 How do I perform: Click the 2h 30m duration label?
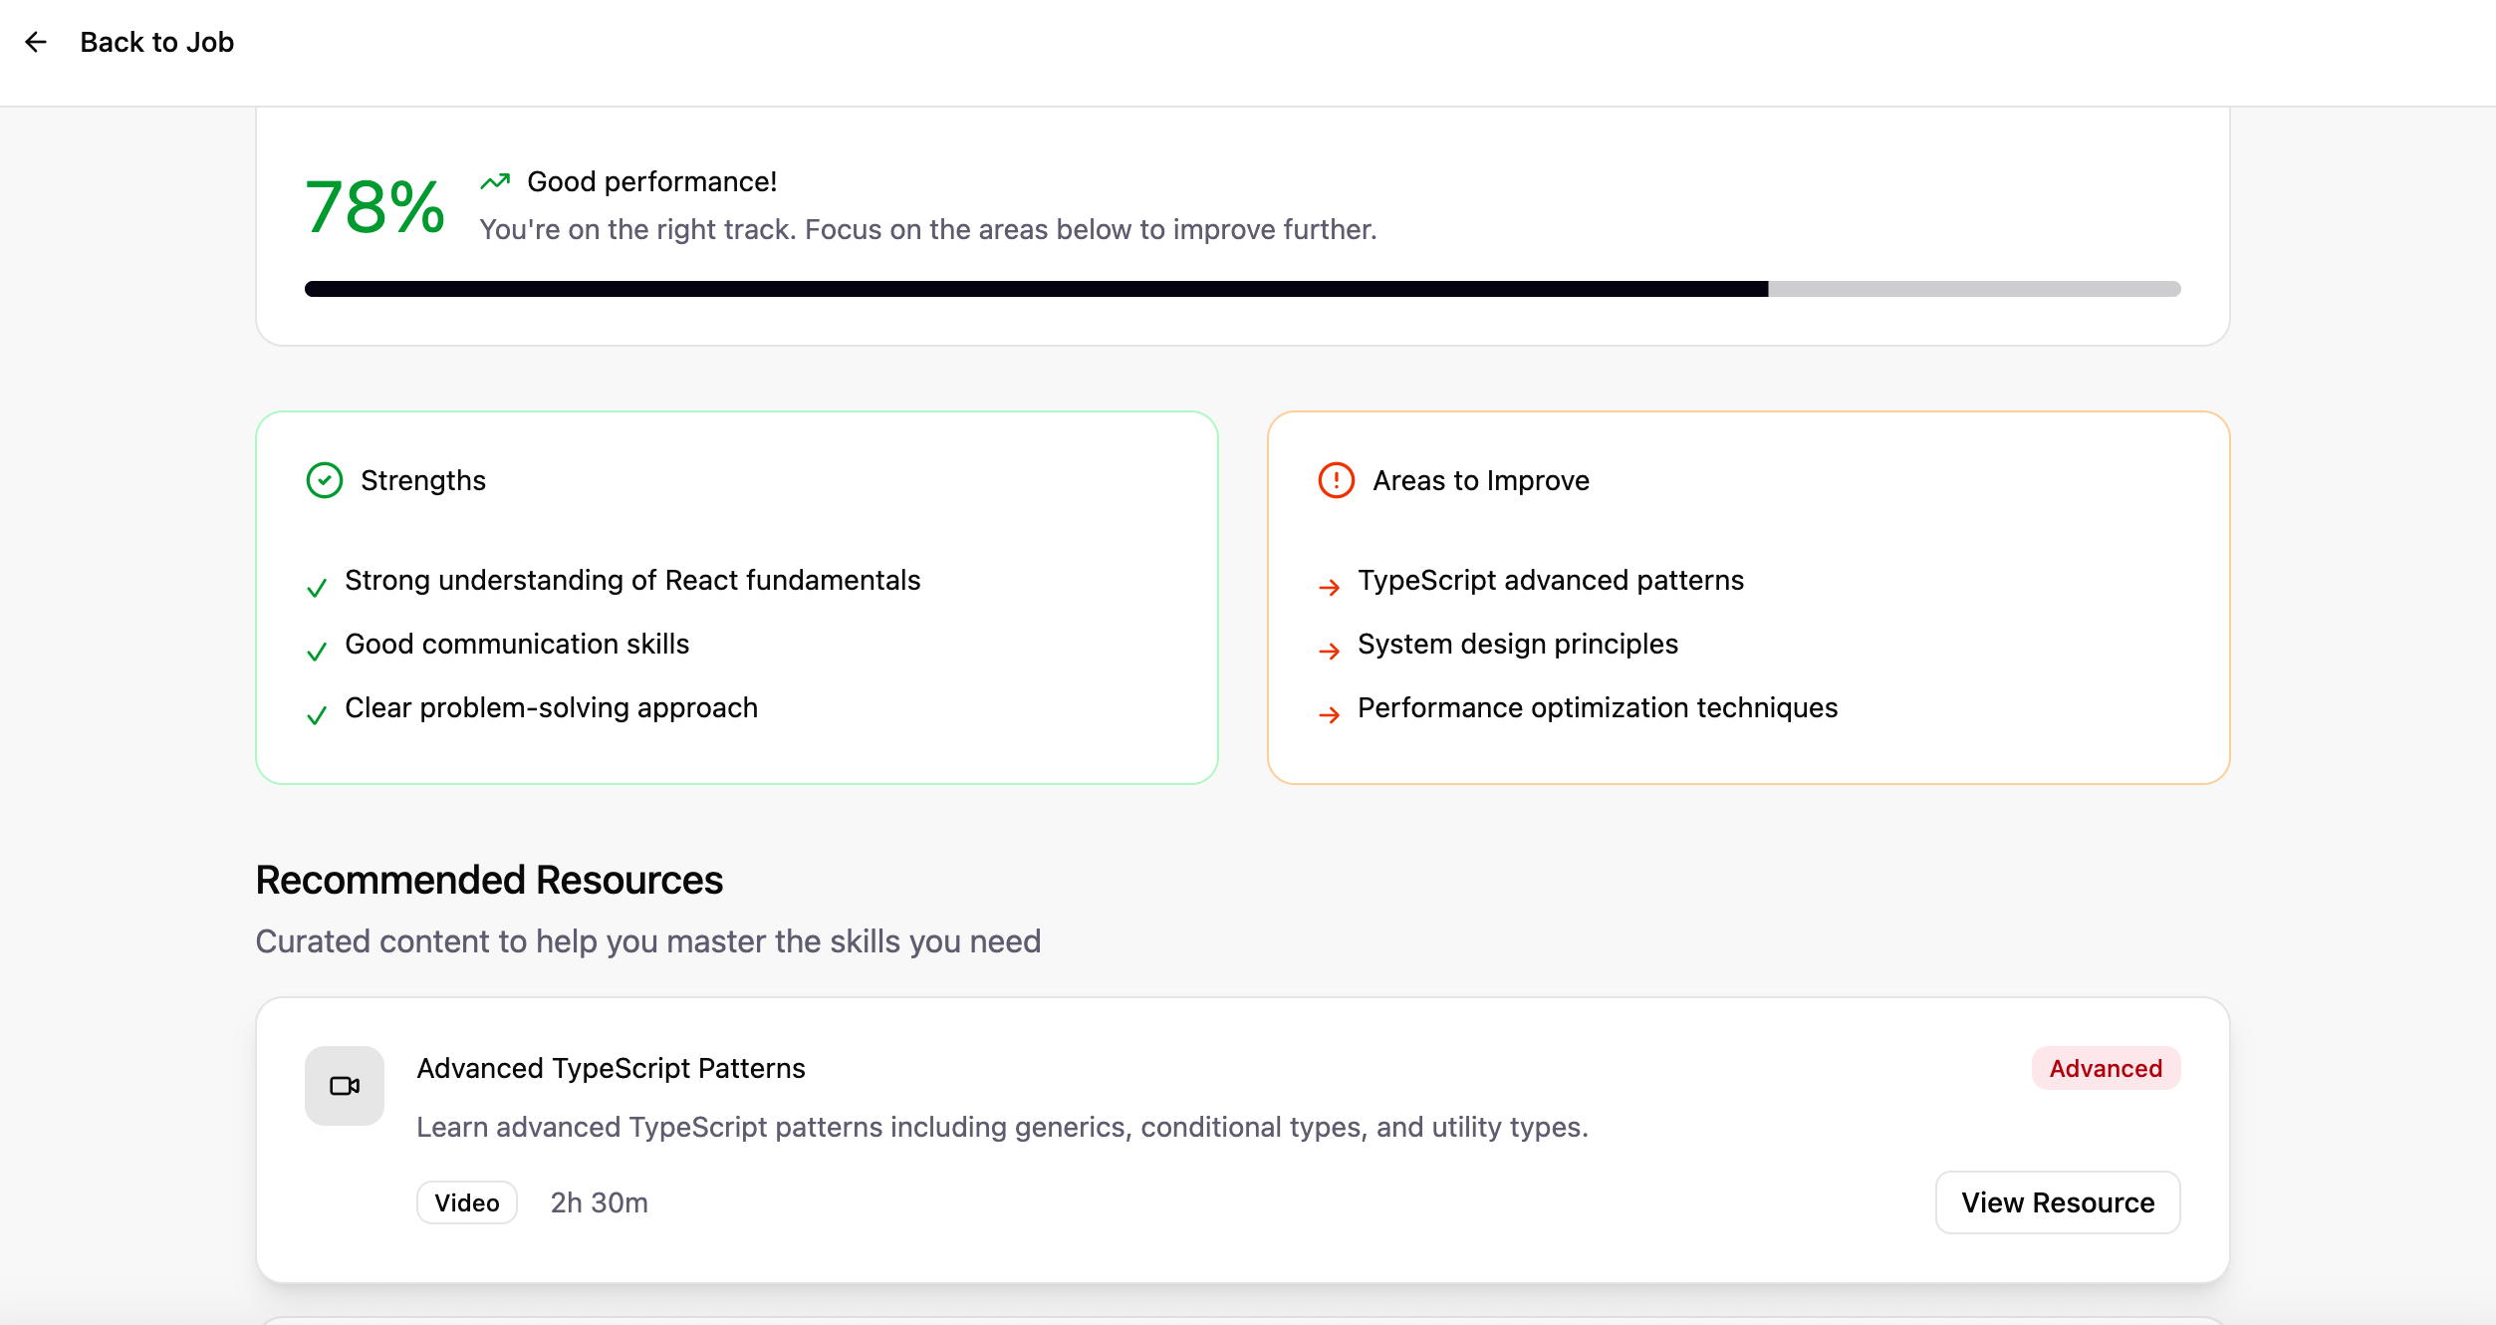(x=599, y=1202)
